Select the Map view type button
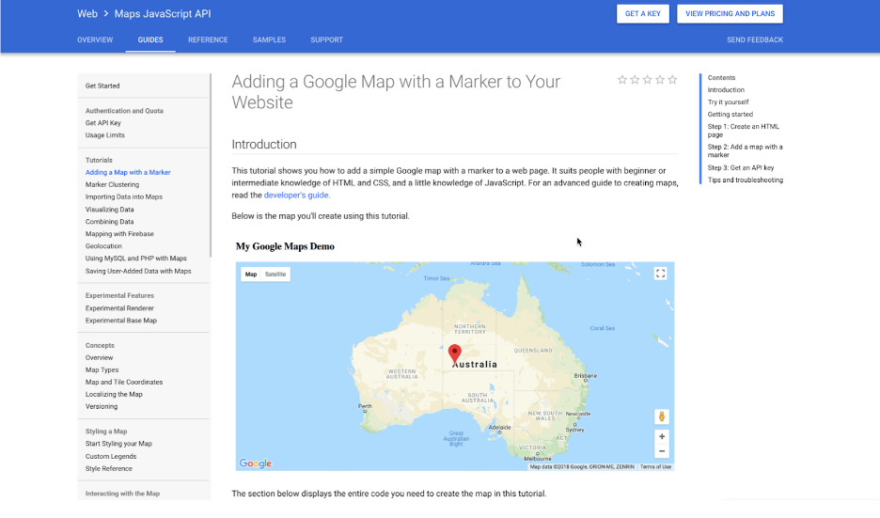The width and height of the screenshot is (880, 518). coord(251,275)
